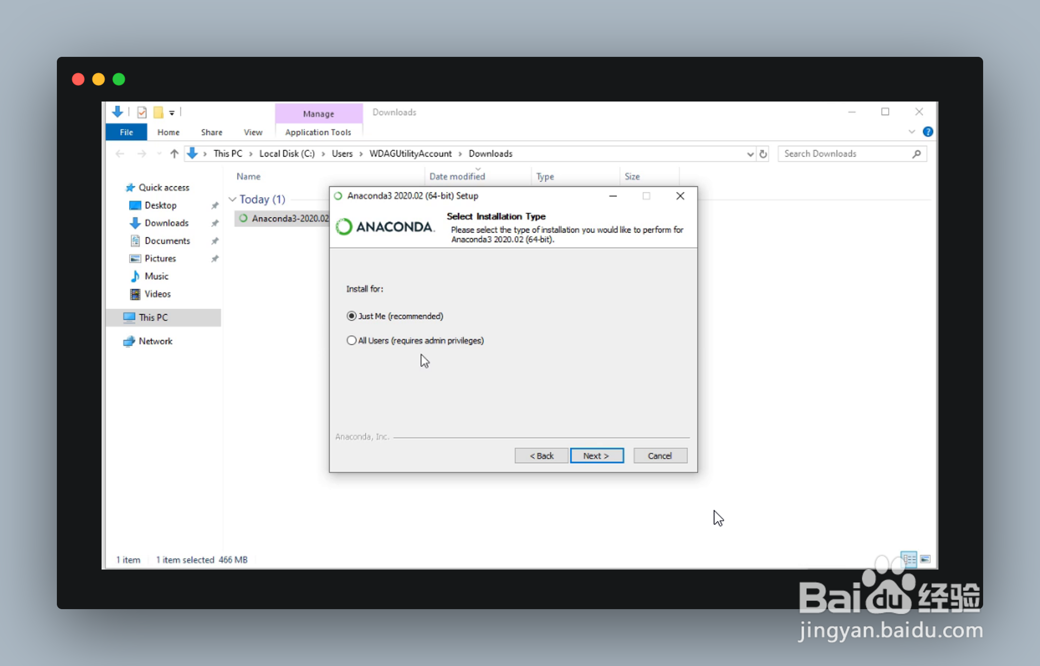
Task: Click the Properties checkmark icon in title bar
Action: click(142, 112)
